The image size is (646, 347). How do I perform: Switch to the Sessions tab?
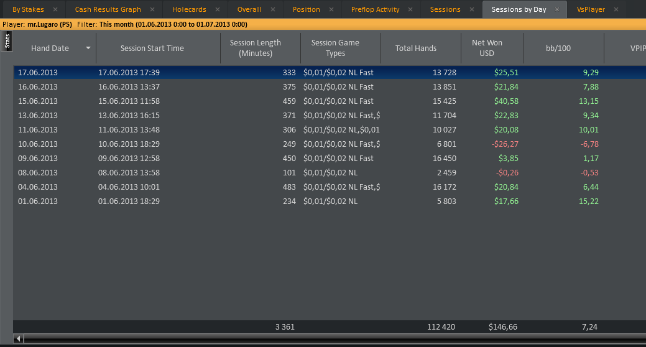[445, 10]
